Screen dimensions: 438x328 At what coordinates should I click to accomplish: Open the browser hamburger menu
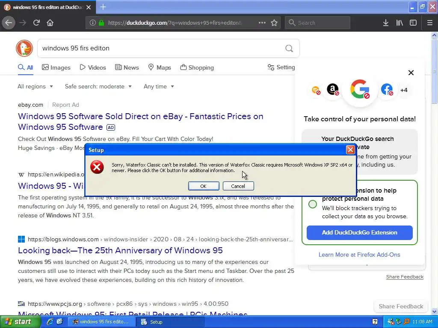tap(429, 23)
